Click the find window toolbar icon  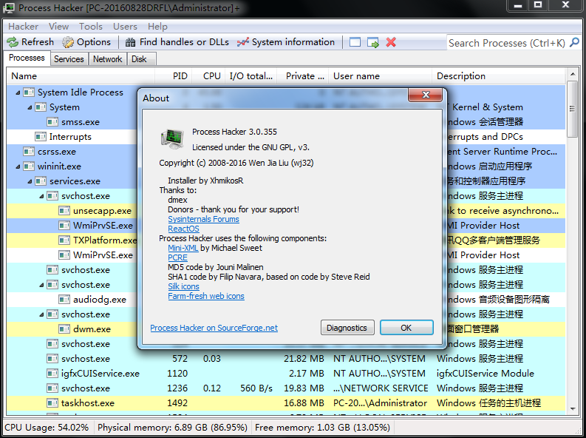pos(355,42)
